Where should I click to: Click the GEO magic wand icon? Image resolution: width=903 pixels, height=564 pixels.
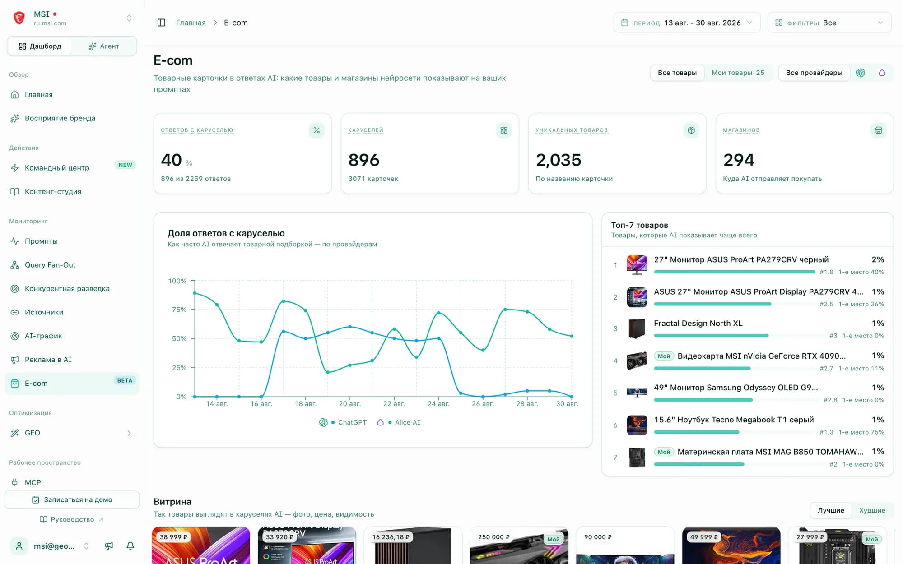coord(15,433)
